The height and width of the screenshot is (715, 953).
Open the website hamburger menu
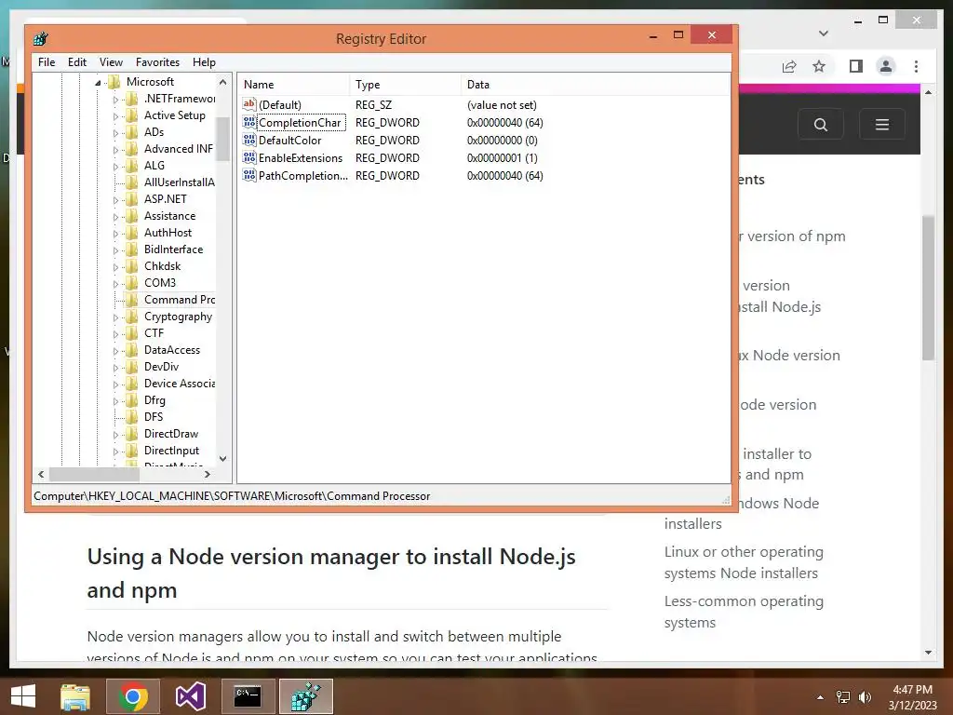point(882,125)
